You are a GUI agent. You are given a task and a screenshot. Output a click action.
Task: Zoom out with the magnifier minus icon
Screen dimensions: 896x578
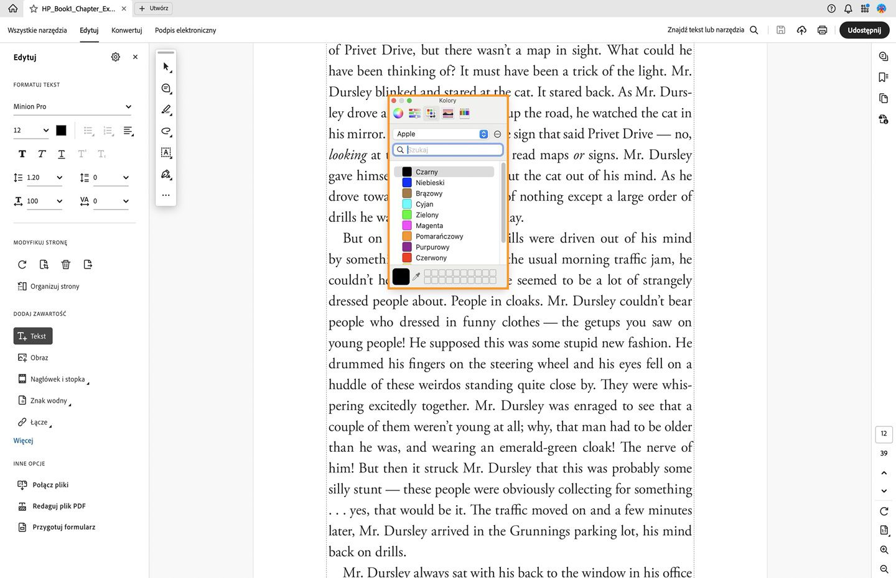coord(884,569)
